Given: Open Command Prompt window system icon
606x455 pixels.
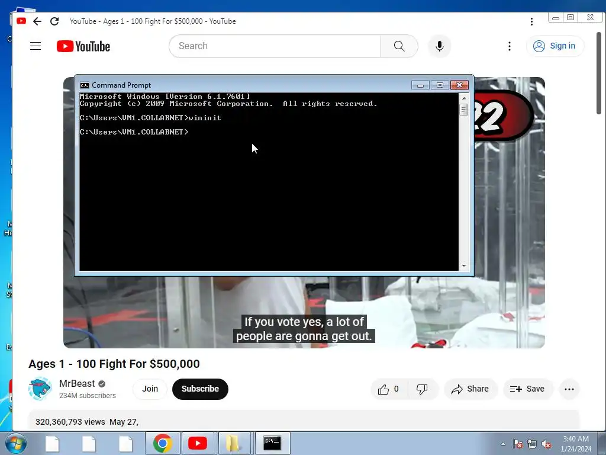Looking at the screenshot, I should pyautogui.click(x=85, y=85).
